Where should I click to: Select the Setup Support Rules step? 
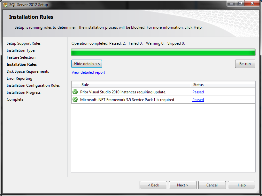click(23, 43)
